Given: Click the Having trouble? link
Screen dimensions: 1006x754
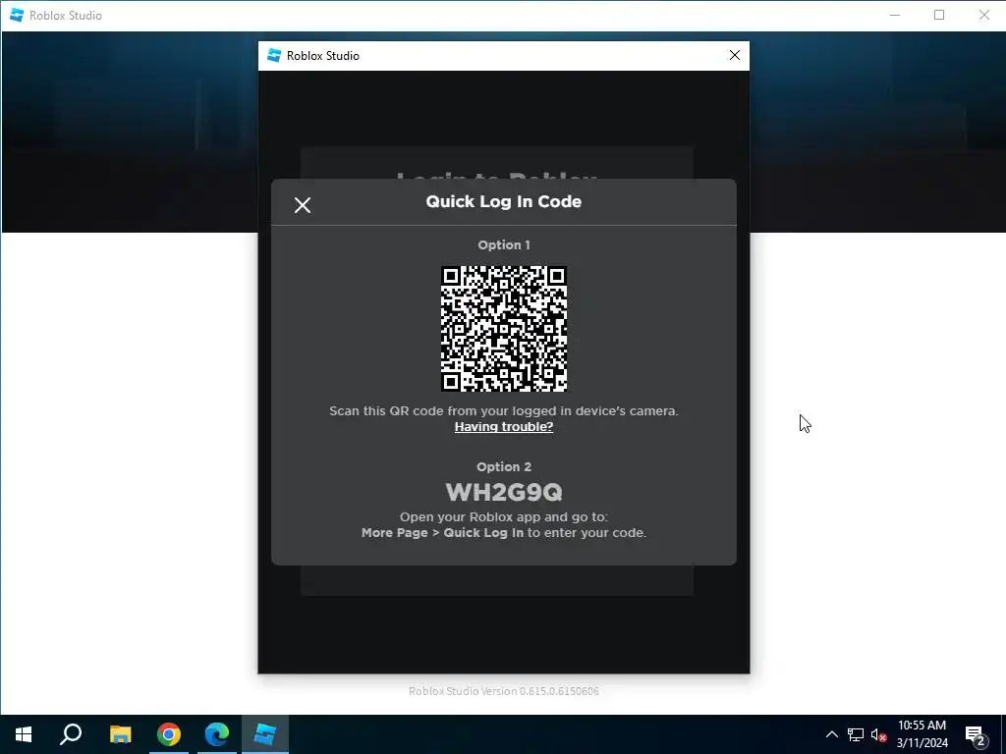Looking at the screenshot, I should [x=504, y=427].
